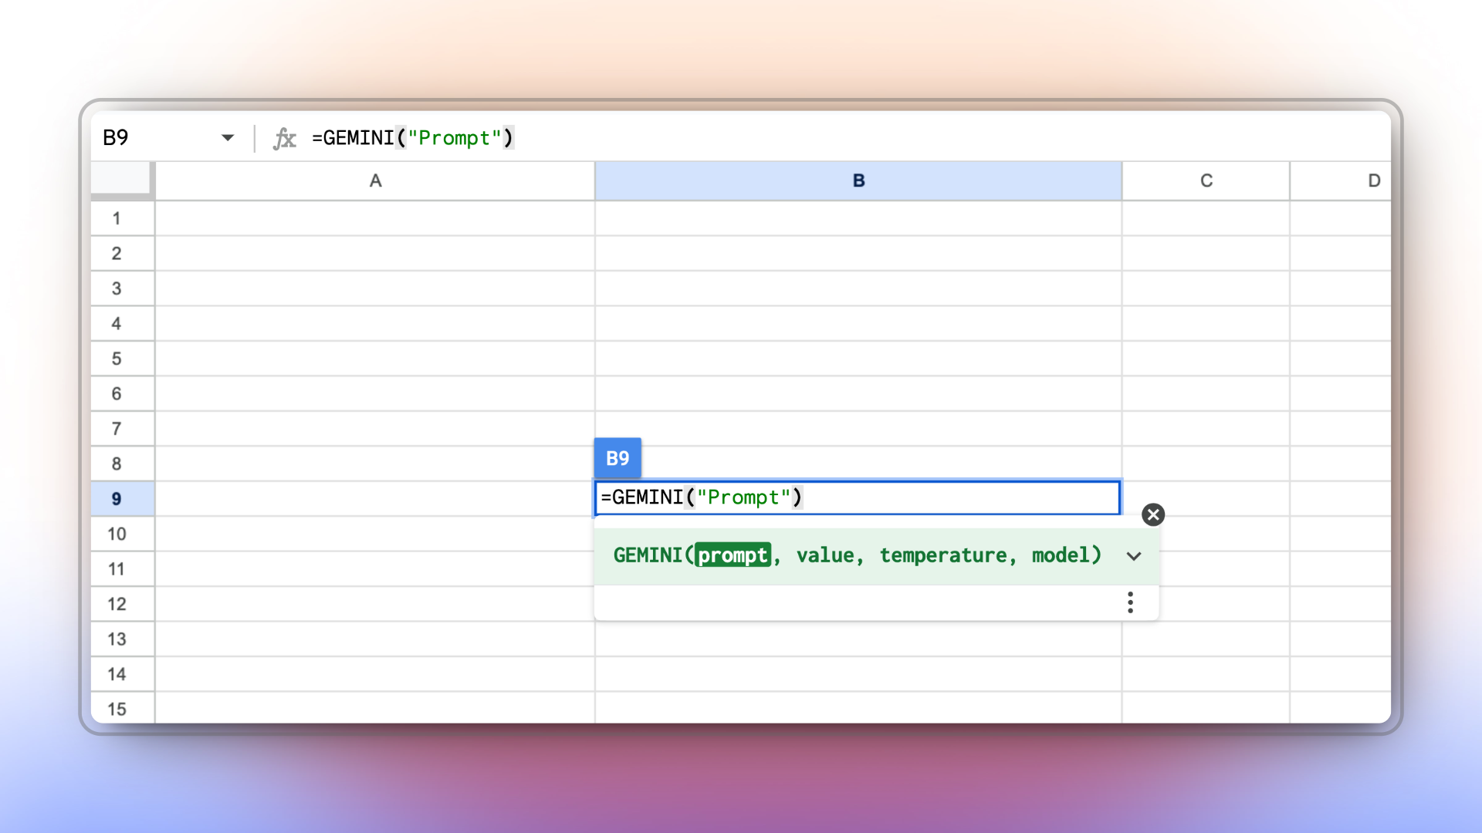Click in the formula bar text
Image resolution: width=1482 pixels, height=833 pixels.
413,138
